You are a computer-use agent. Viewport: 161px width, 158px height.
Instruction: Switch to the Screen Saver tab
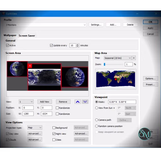click(x=27, y=36)
